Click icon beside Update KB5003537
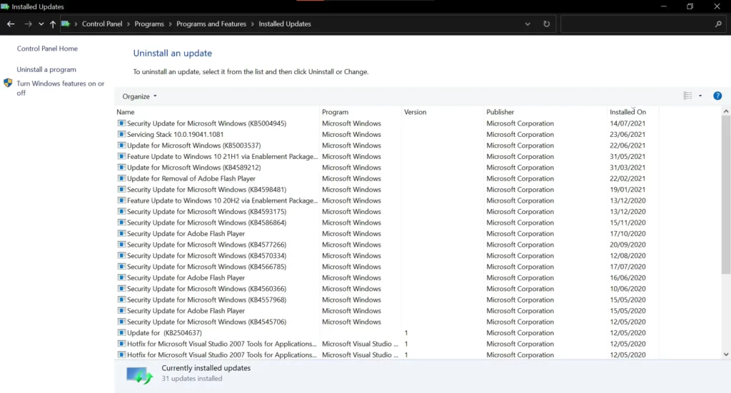The width and height of the screenshot is (731, 393). (121, 146)
